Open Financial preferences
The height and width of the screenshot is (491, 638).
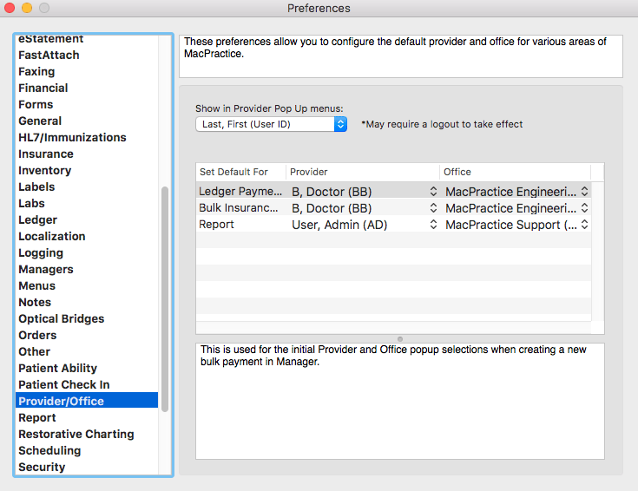tap(43, 88)
